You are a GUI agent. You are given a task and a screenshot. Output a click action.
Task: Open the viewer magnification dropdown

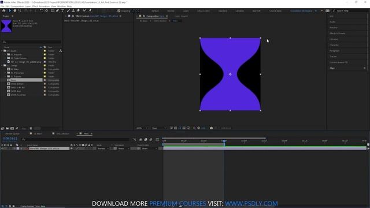142,128
